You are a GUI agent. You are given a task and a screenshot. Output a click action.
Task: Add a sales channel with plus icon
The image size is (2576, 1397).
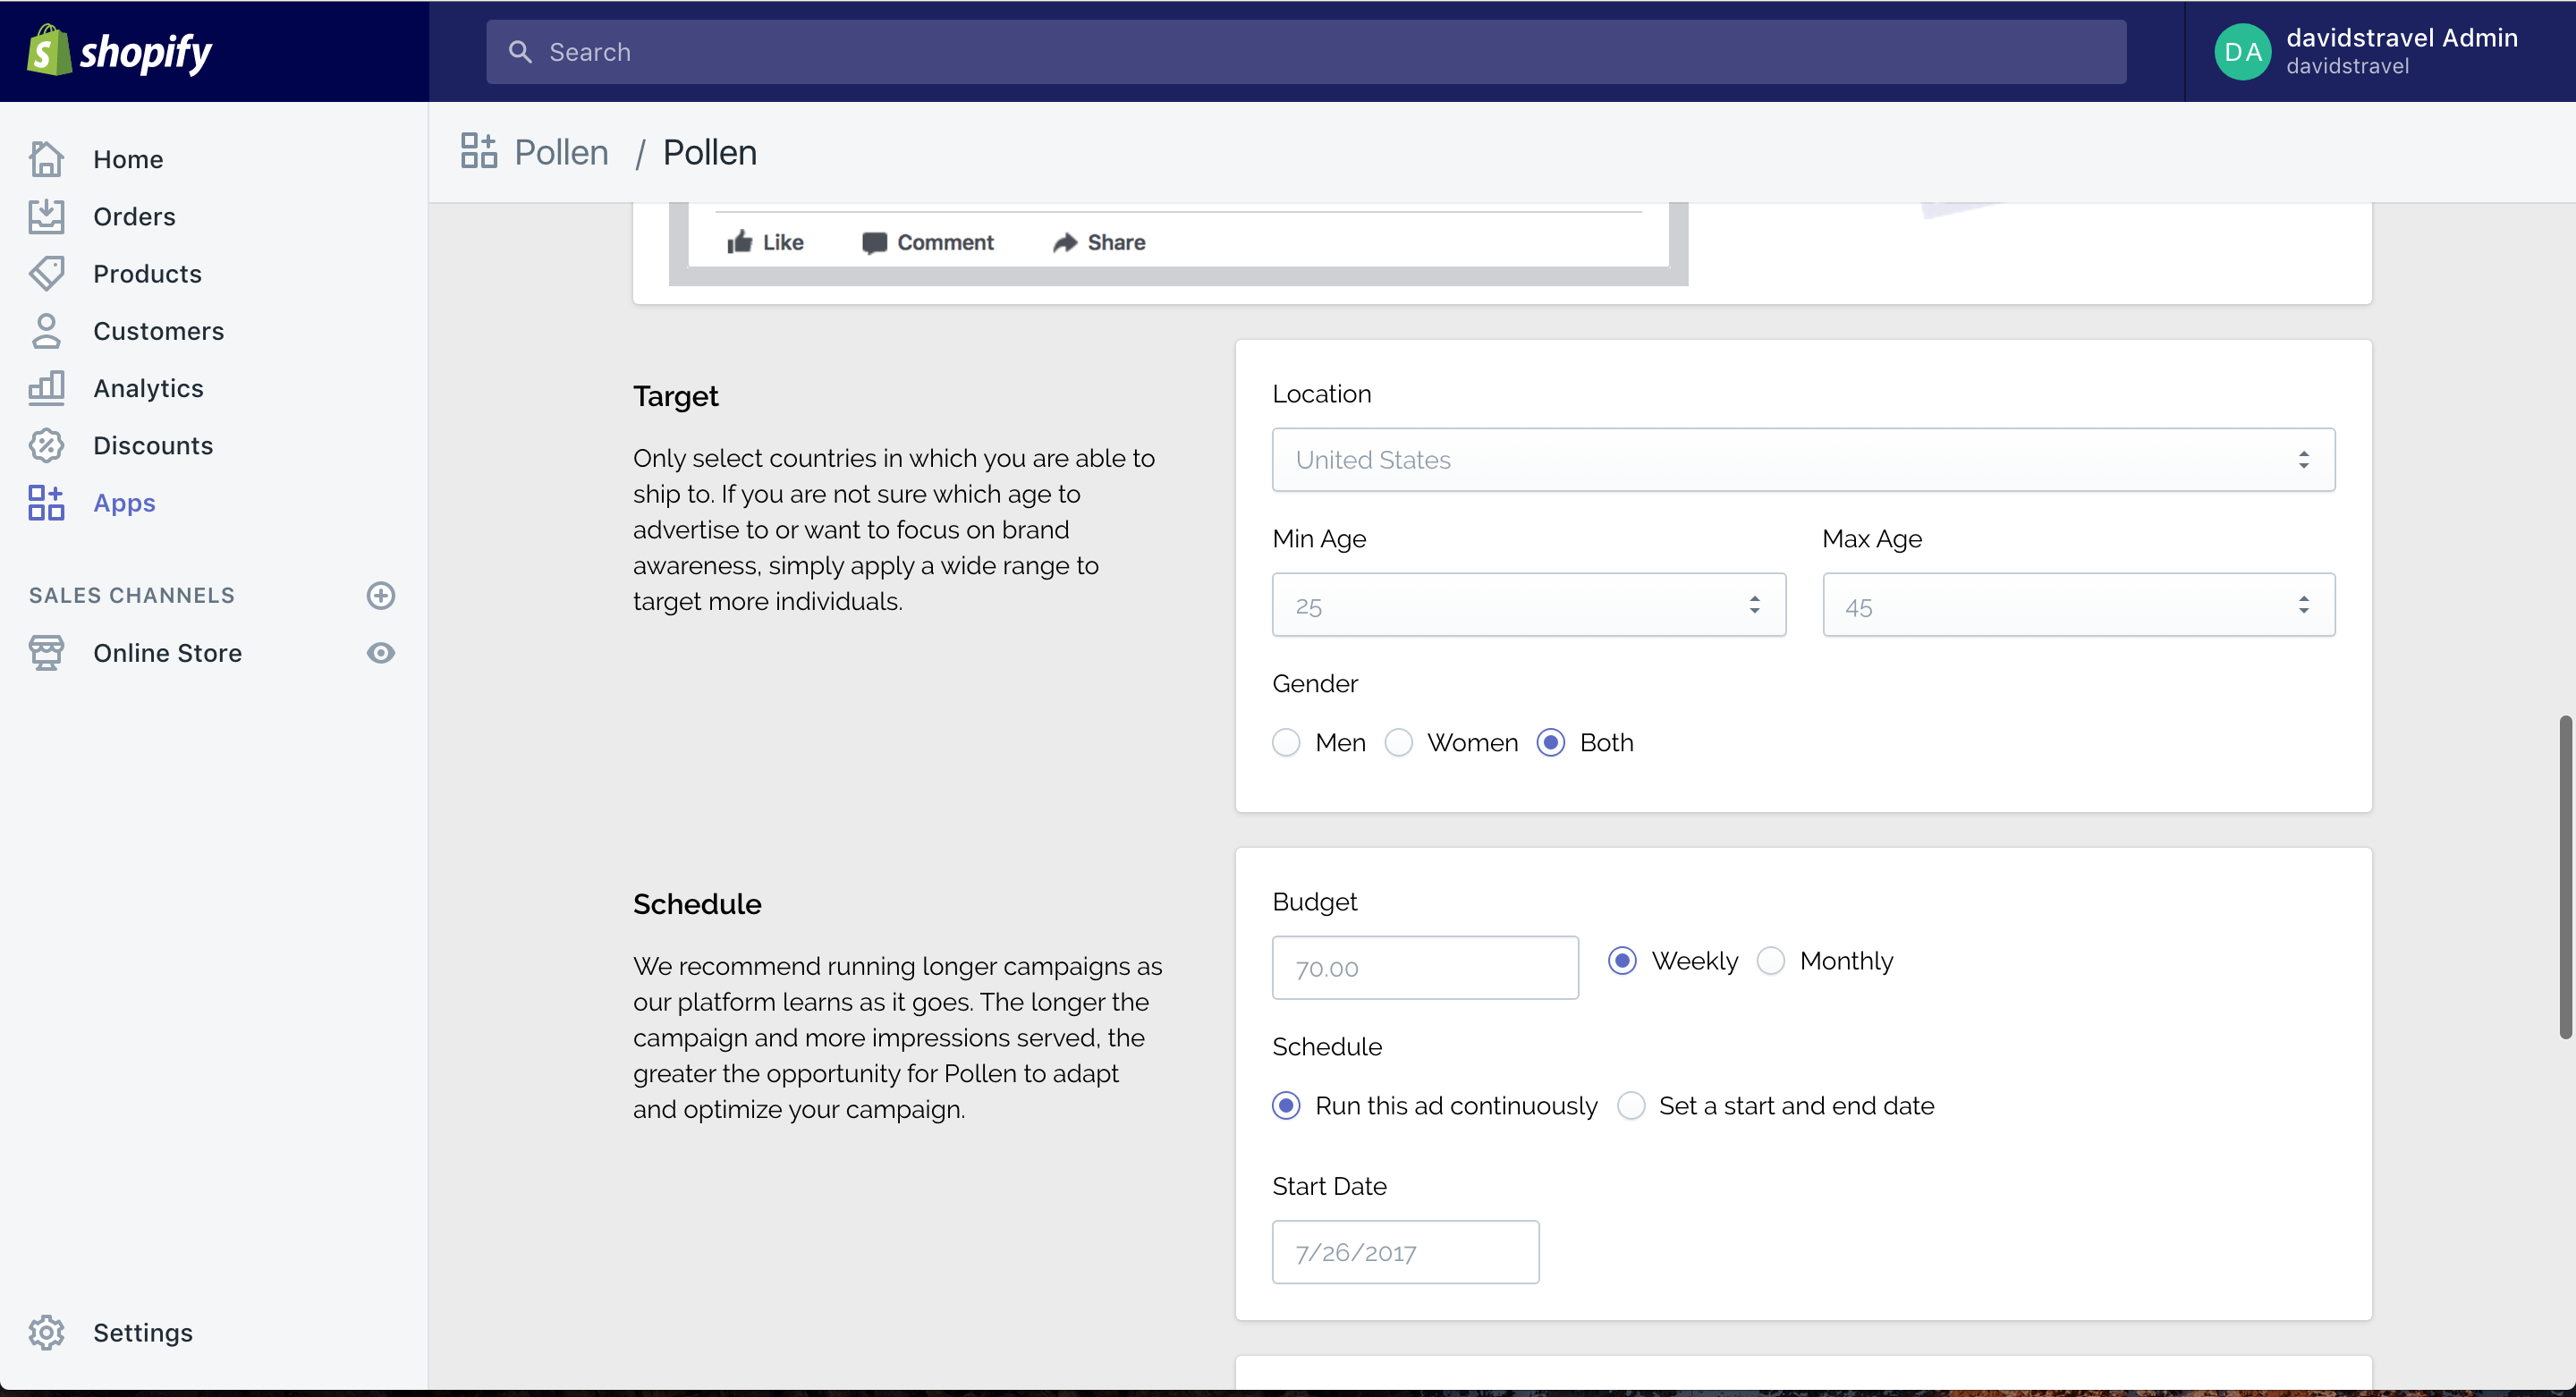[x=380, y=595]
